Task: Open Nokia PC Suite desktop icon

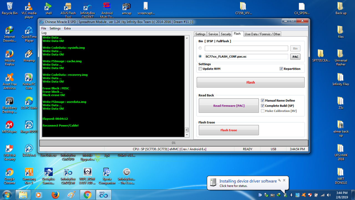Action: coord(29,81)
